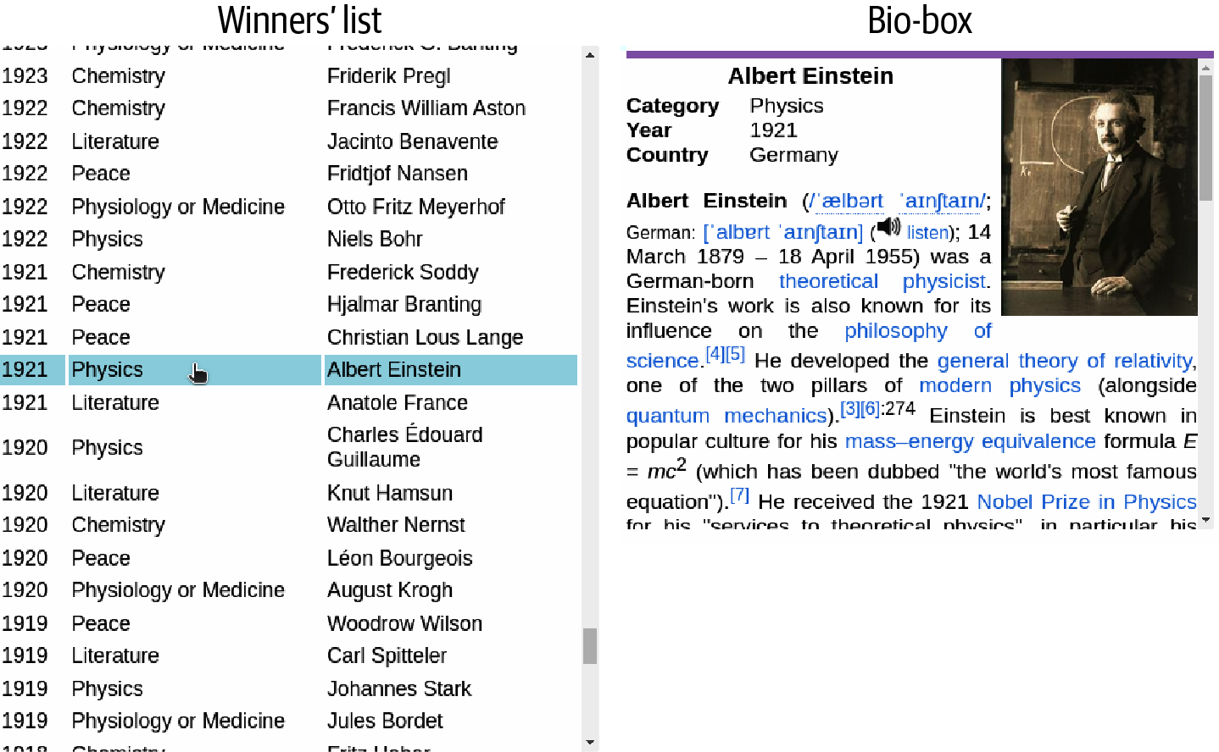
Task: Open the quantum mechanics link
Action: point(726,416)
